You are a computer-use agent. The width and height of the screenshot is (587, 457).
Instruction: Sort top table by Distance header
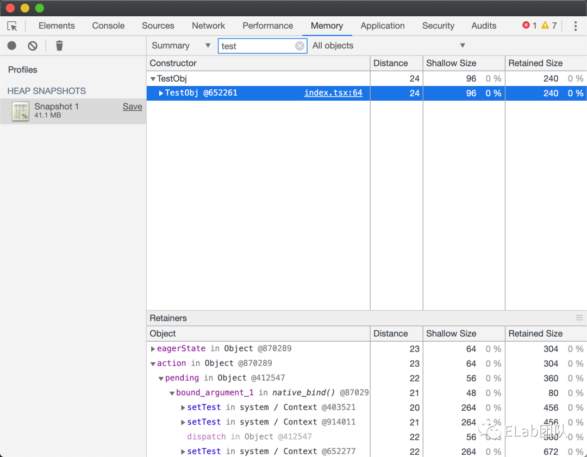pyautogui.click(x=396, y=63)
